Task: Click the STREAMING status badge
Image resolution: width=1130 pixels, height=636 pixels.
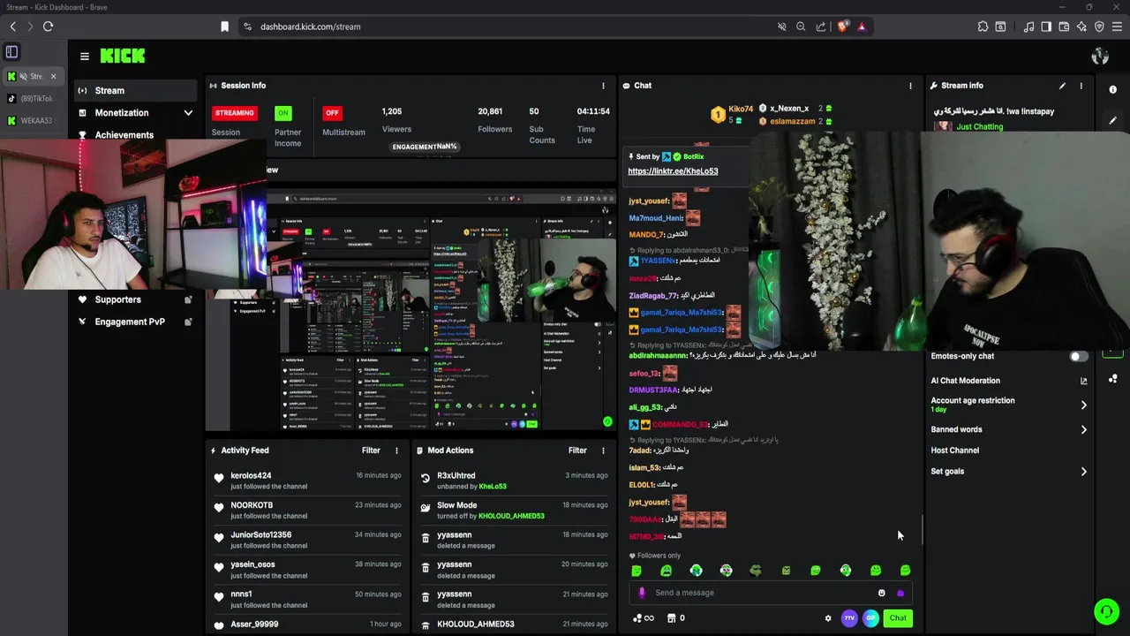Action: 235,113
